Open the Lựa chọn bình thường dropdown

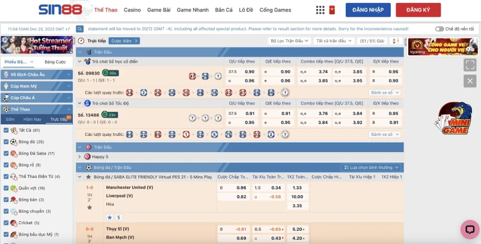coord(371,167)
